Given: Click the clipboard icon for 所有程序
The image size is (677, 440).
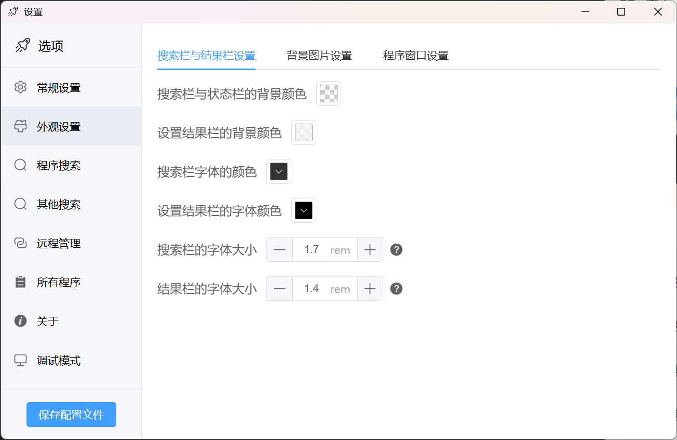Looking at the screenshot, I should click(x=20, y=282).
